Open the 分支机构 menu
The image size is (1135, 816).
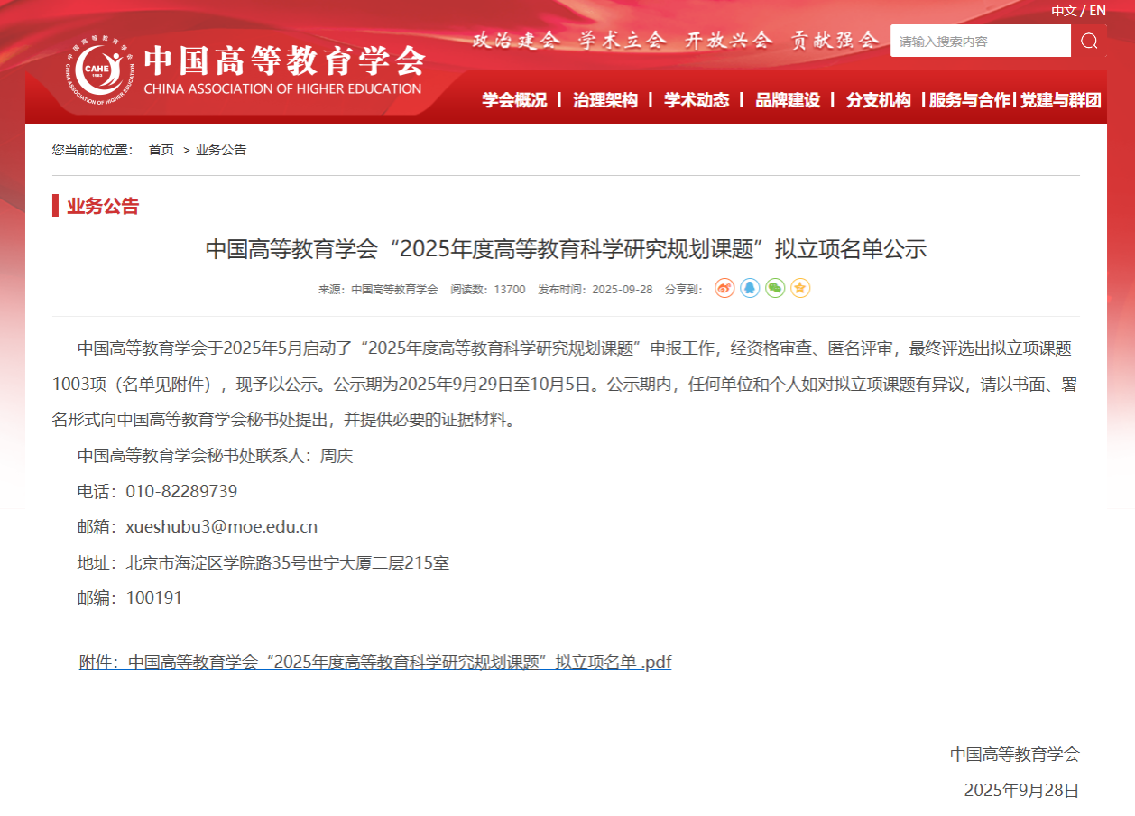coord(879,100)
